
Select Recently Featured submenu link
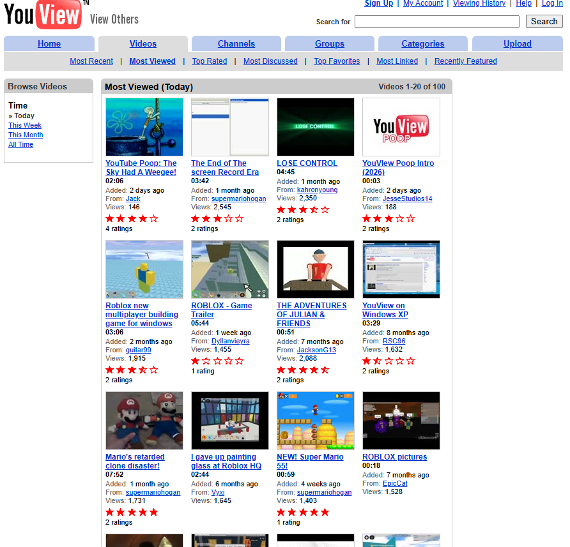click(x=466, y=61)
